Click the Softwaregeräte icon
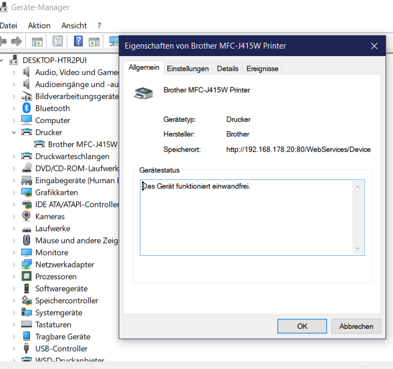 pos(27,288)
